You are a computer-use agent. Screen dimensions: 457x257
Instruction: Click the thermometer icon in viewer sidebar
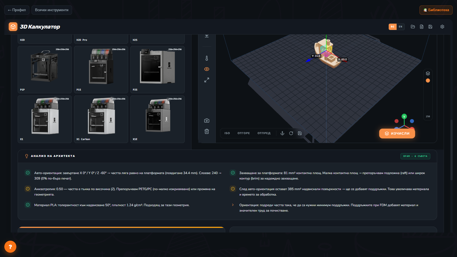click(207, 58)
